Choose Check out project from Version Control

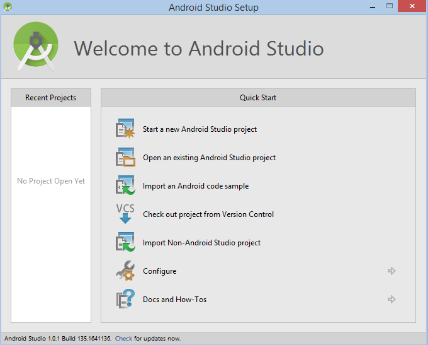tap(208, 214)
